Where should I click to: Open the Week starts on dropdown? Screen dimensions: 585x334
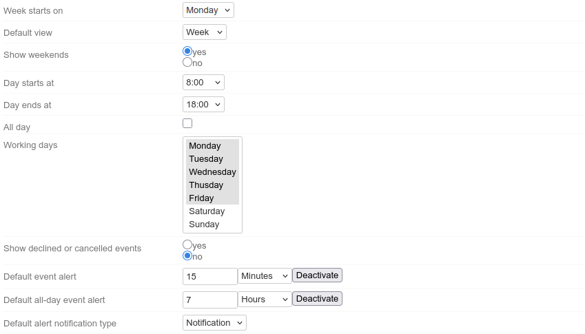[x=208, y=10]
